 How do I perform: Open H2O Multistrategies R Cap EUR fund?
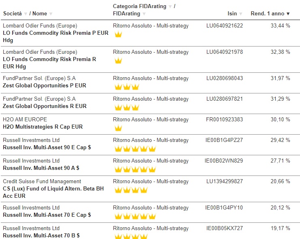[43, 127]
